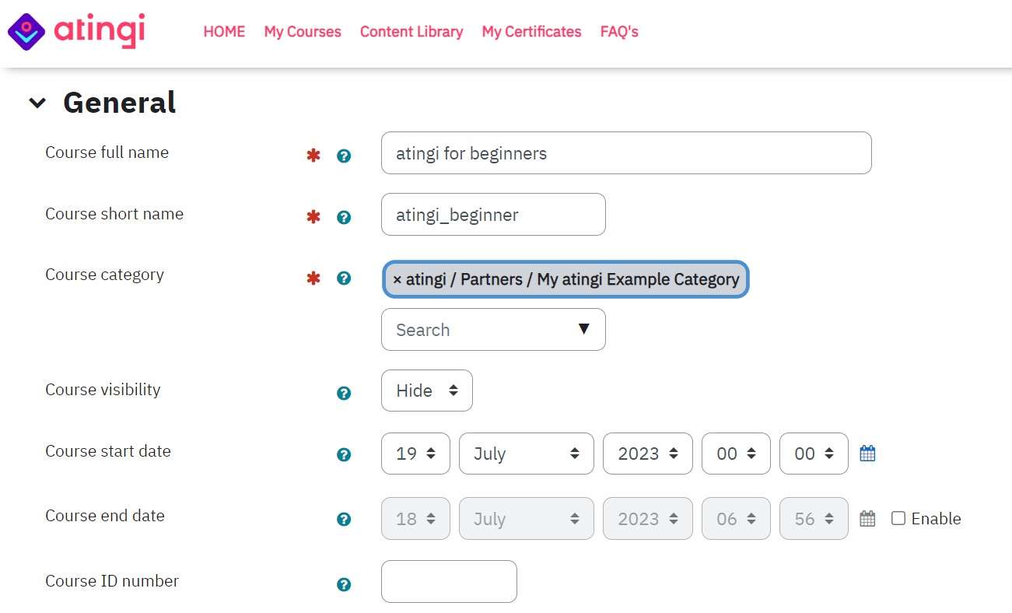
Task: Open the start date month dropdown
Action: [x=527, y=454]
